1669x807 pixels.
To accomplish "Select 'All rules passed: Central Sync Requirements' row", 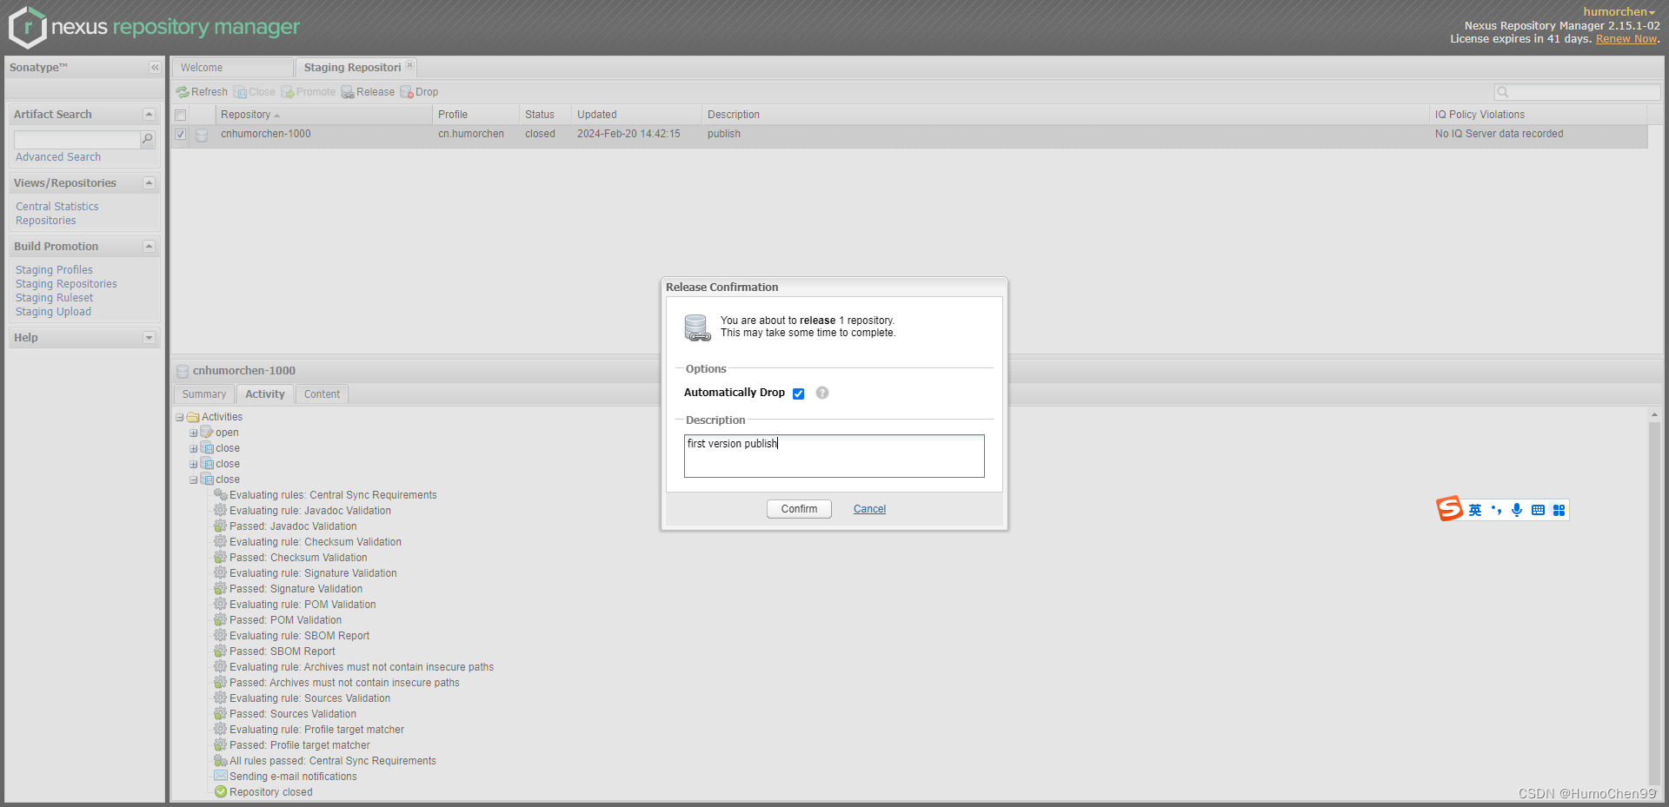I will point(333,761).
